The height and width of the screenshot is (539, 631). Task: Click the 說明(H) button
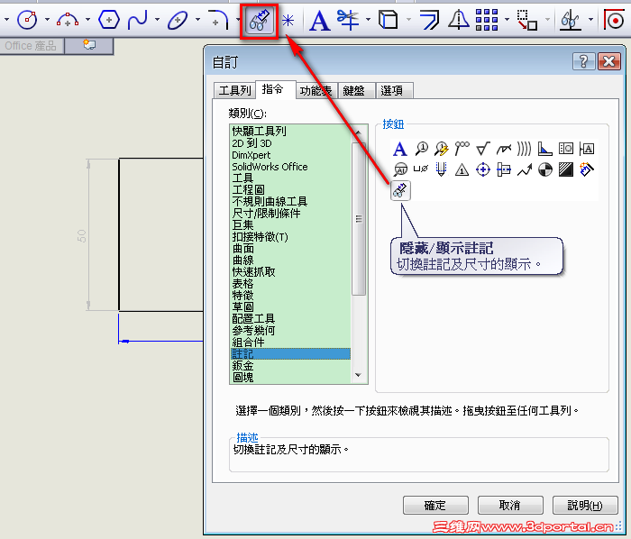click(x=585, y=506)
